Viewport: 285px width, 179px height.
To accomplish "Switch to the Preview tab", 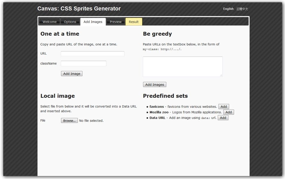I will tap(116, 21).
